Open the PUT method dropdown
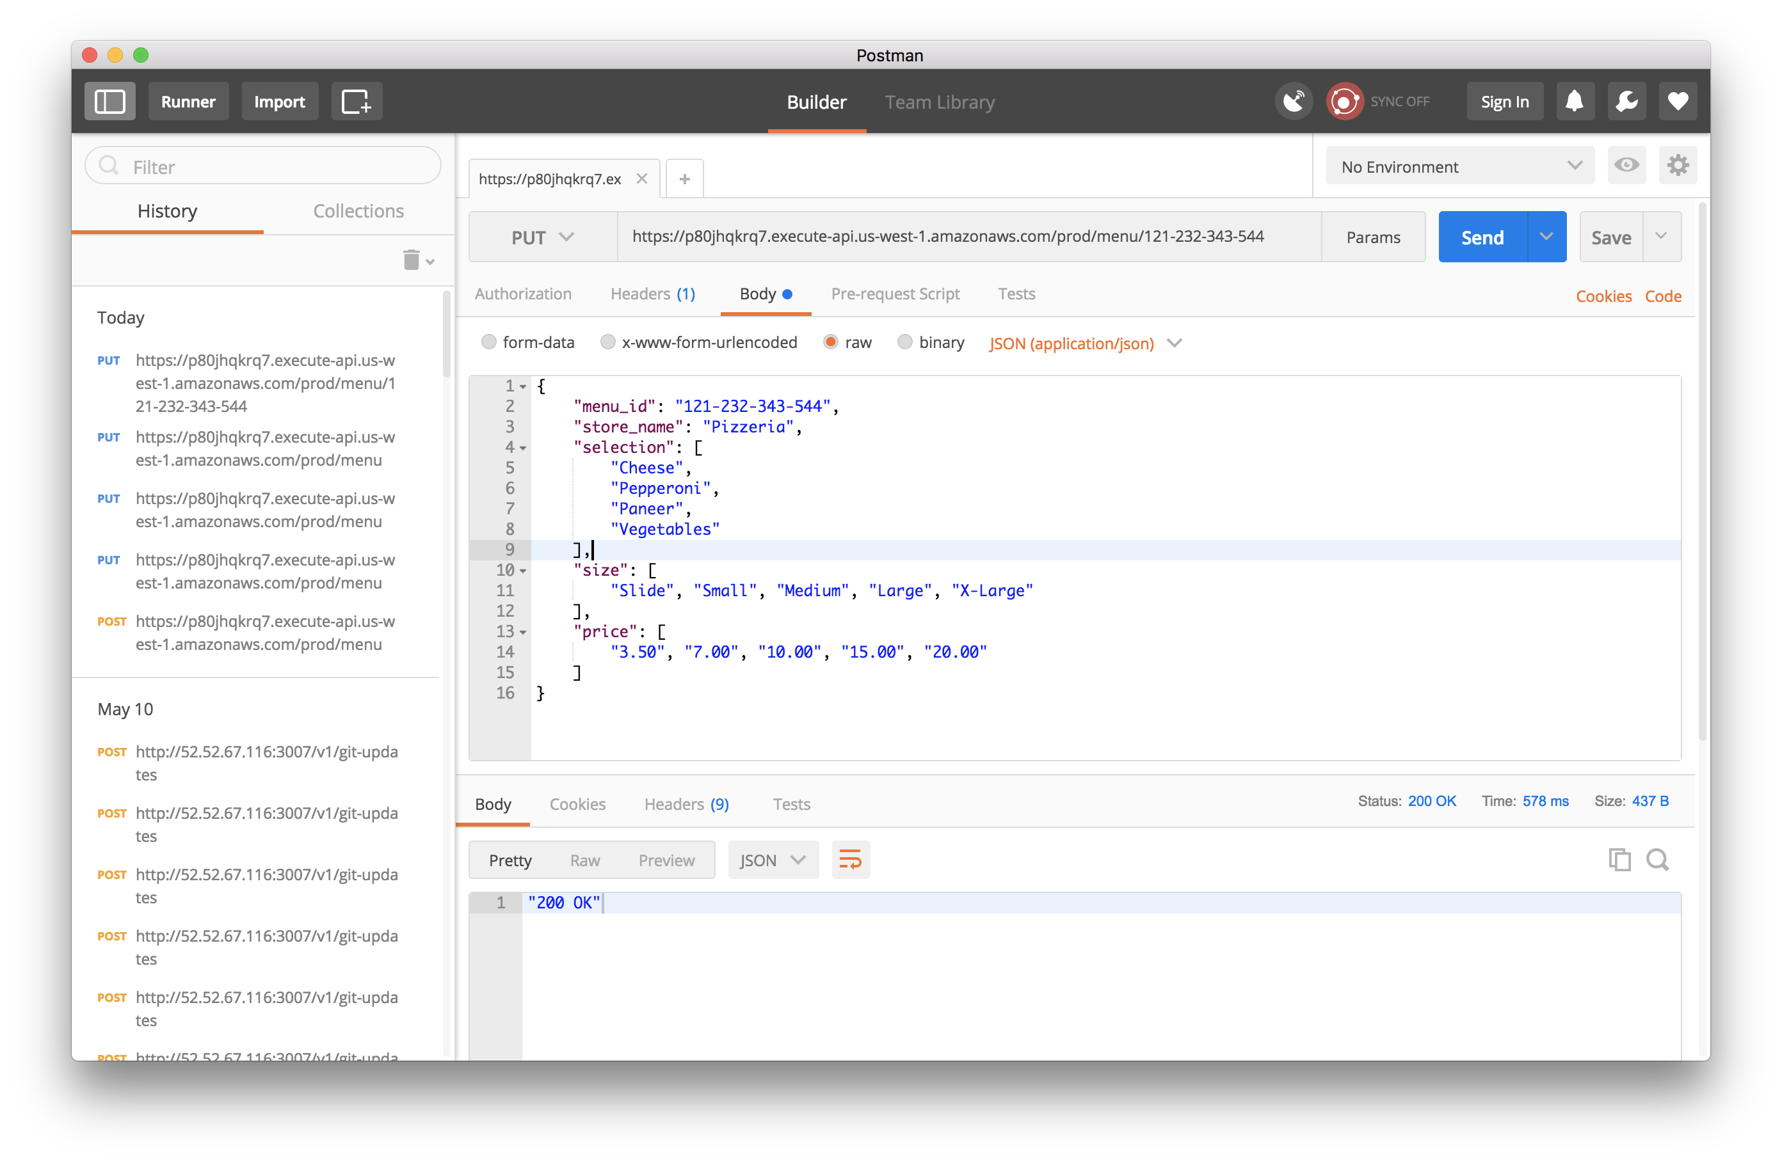 coord(542,237)
